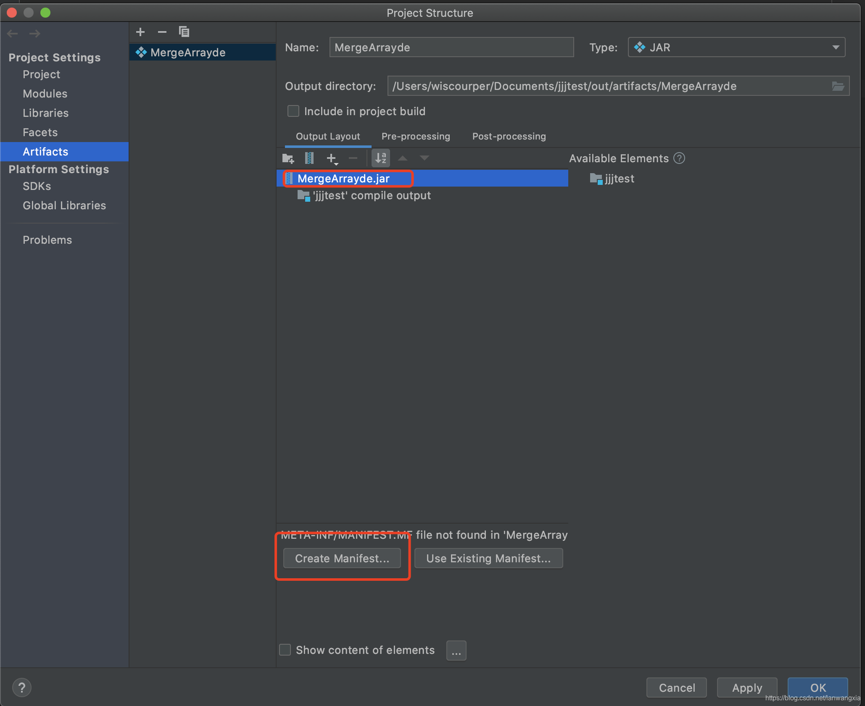Click the Name input field

[x=451, y=47]
